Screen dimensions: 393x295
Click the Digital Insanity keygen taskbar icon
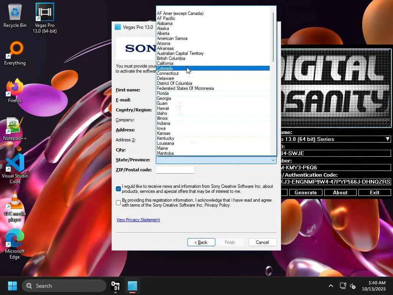pos(116,286)
